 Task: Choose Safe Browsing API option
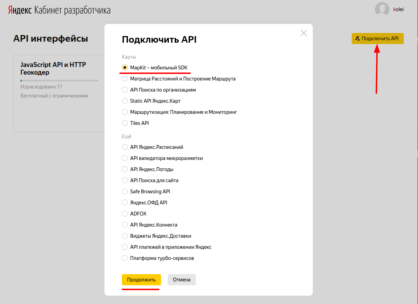click(x=125, y=192)
